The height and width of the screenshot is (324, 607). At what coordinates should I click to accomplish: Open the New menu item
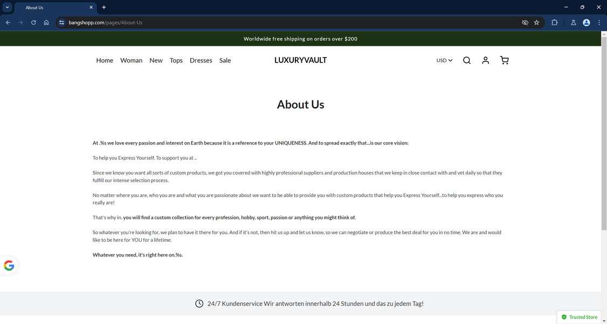point(156,60)
